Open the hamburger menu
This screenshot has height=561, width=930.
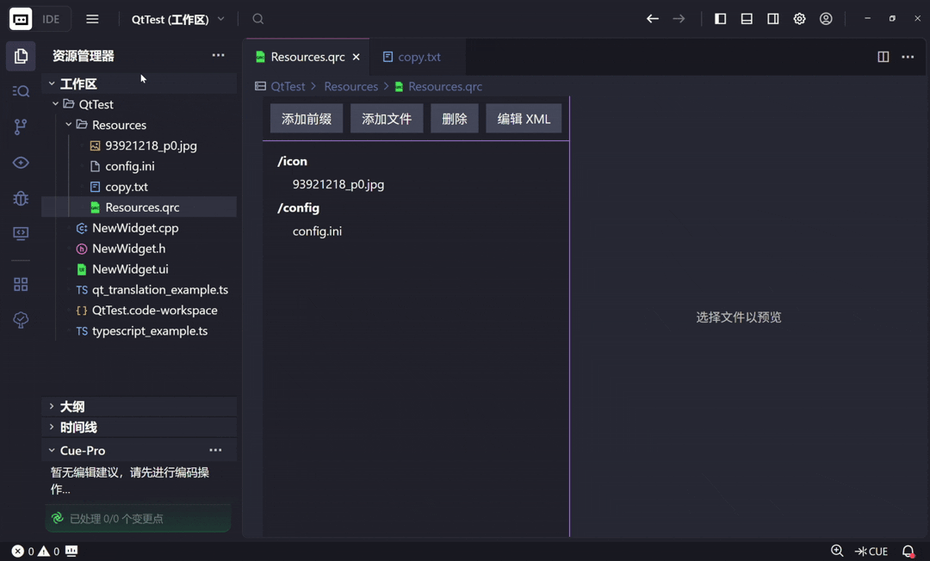point(92,18)
